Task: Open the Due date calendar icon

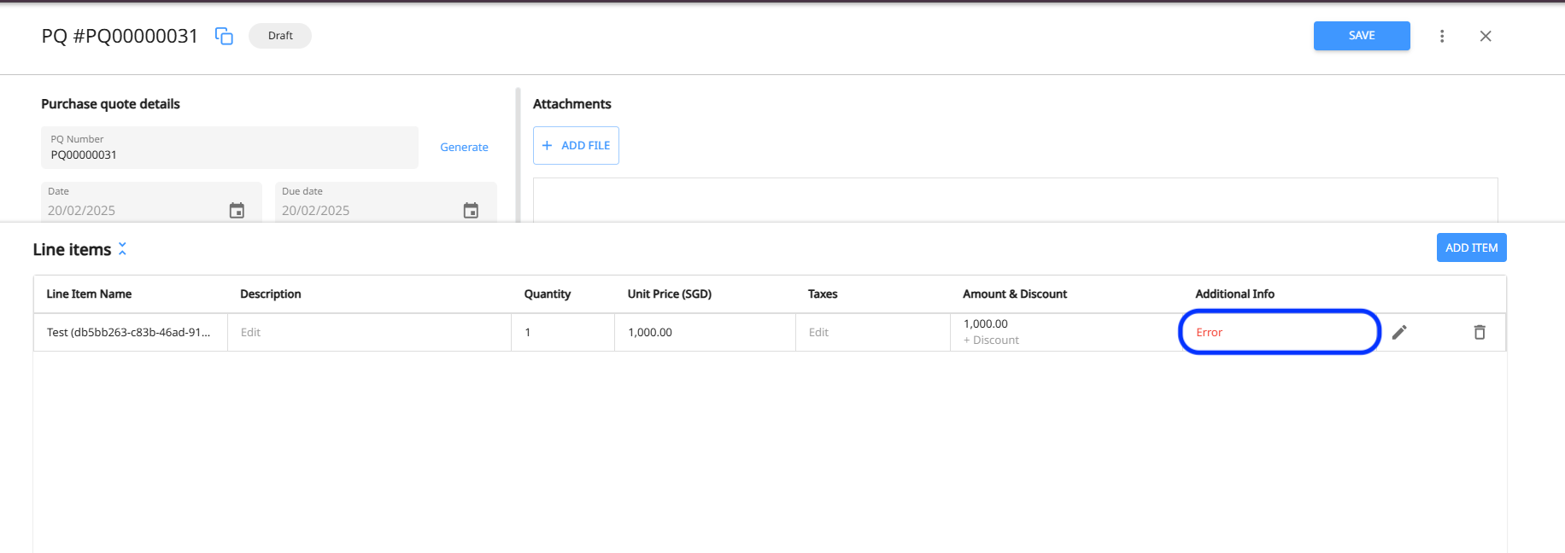Action: [471, 210]
